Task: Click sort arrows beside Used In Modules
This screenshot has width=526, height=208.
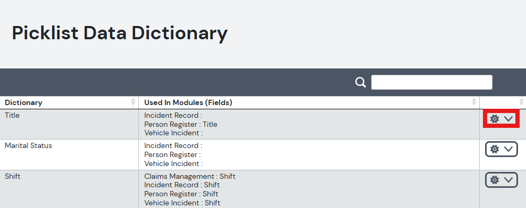Action: click(x=474, y=102)
